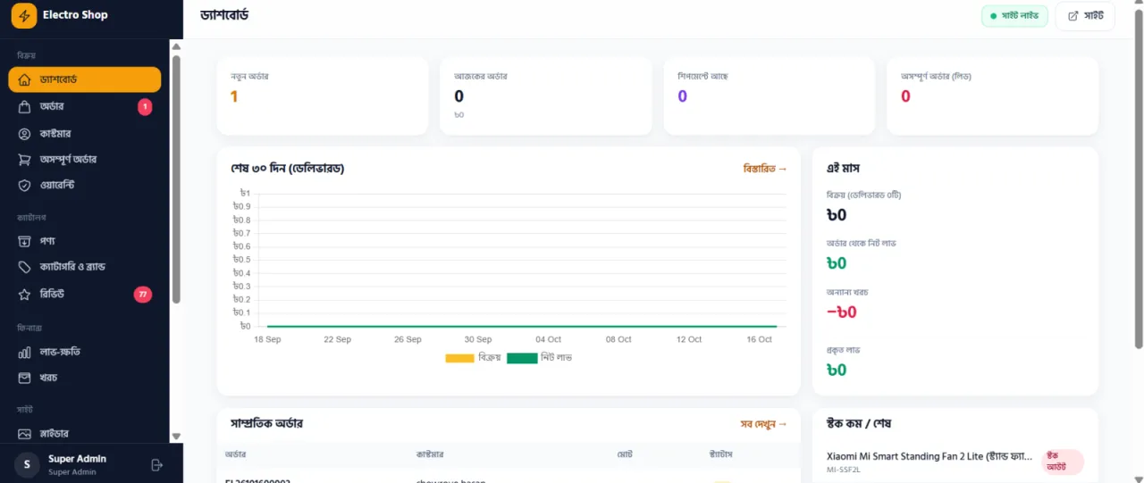This screenshot has height=483, width=1144.
Task: Toggle the নিট লাভ green legend swatch
Action: [x=522, y=358]
